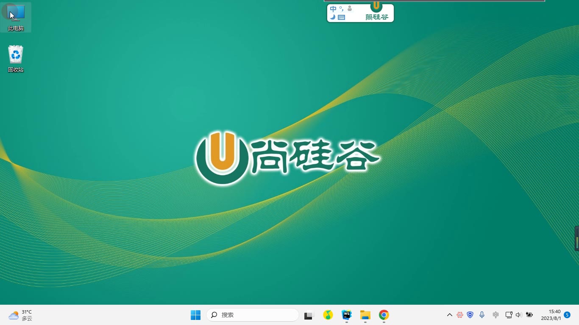Open the soft keyboard on IME bar

pos(342,17)
